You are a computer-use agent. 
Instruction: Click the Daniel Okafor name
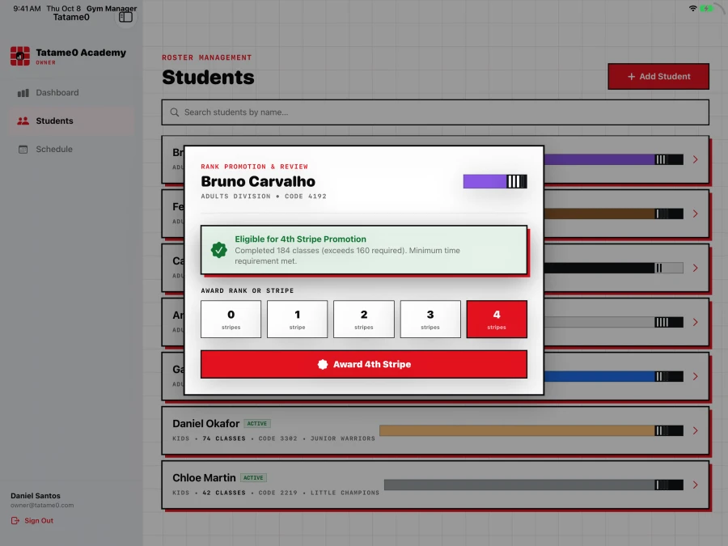click(x=205, y=423)
